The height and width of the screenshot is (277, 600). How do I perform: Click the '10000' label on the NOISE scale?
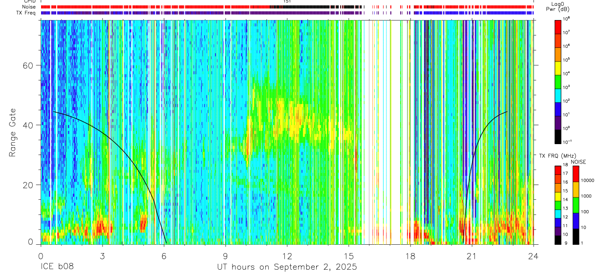(589, 181)
